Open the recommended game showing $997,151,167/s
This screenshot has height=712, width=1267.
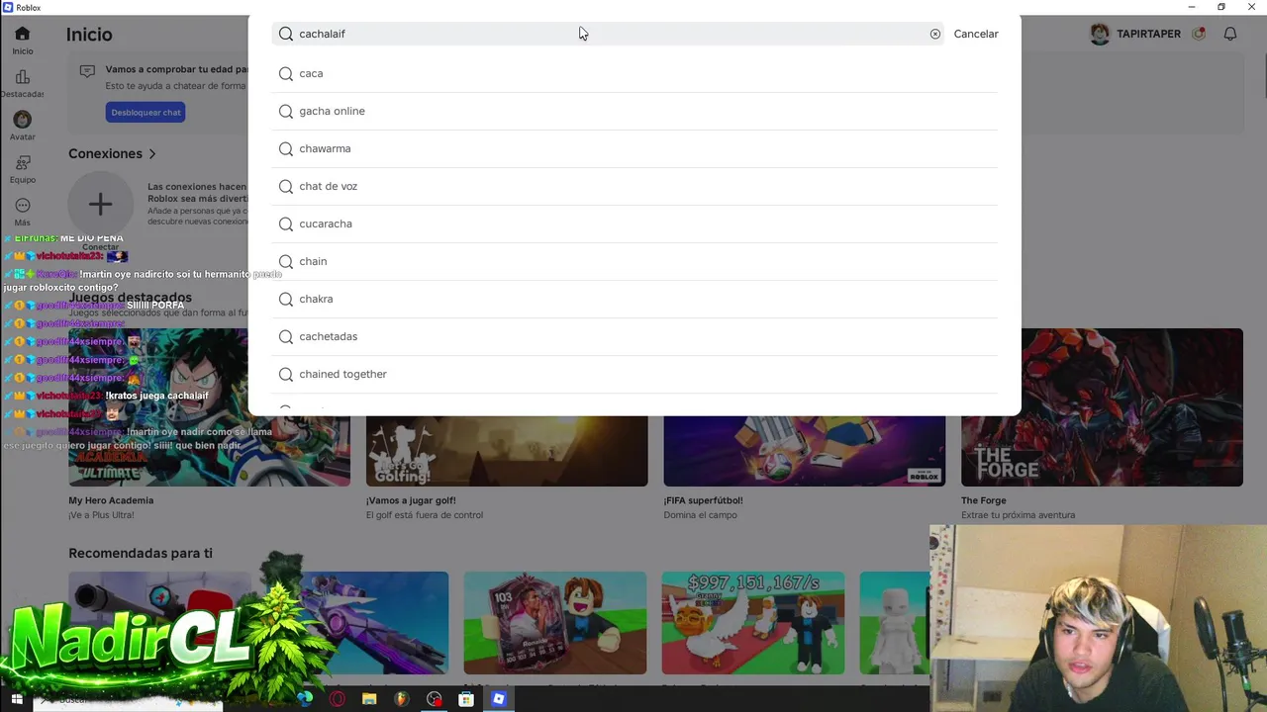point(753,623)
